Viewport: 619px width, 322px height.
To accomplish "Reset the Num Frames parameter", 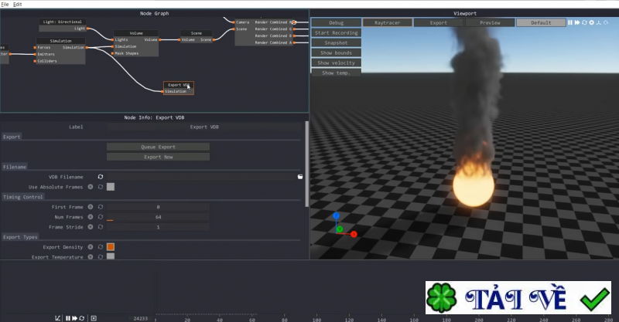I will [100, 217].
